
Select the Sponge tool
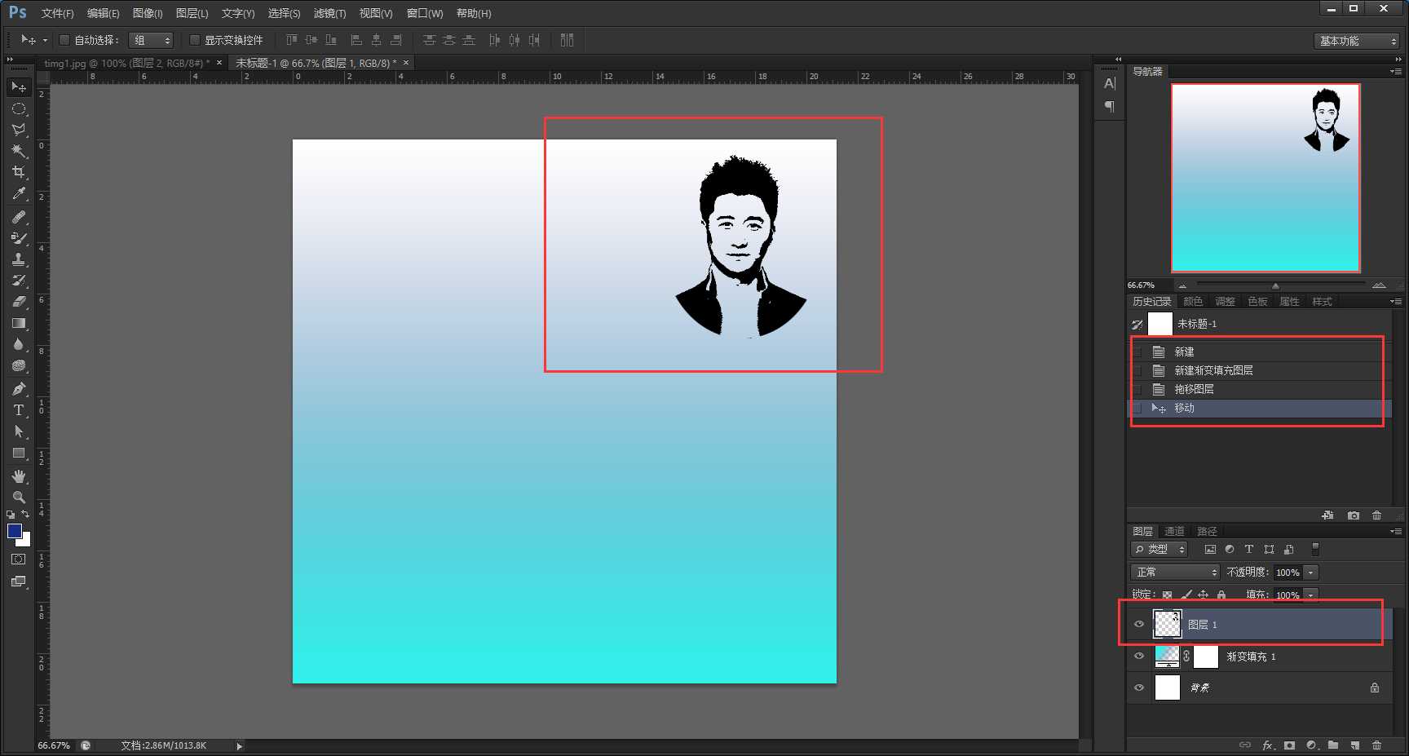point(19,365)
